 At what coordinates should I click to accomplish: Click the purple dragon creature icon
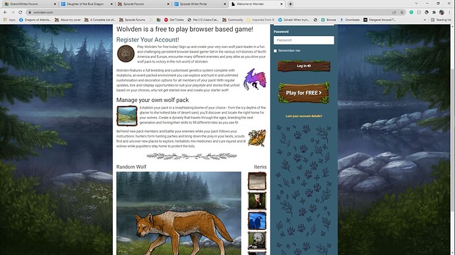[255, 80]
